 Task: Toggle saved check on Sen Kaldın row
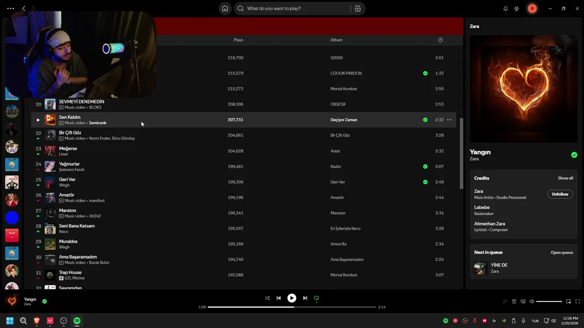tap(425, 120)
